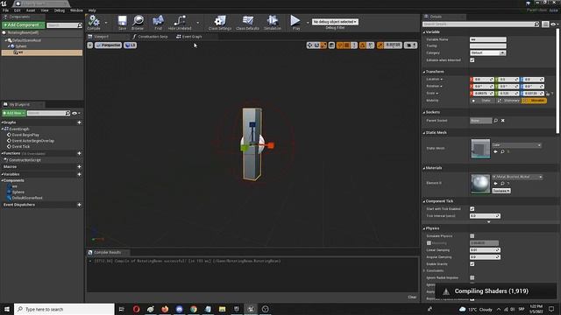Find Element 0 material in content browser
Image resolution: width=561 pixels, height=315 pixels.
click(x=502, y=184)
